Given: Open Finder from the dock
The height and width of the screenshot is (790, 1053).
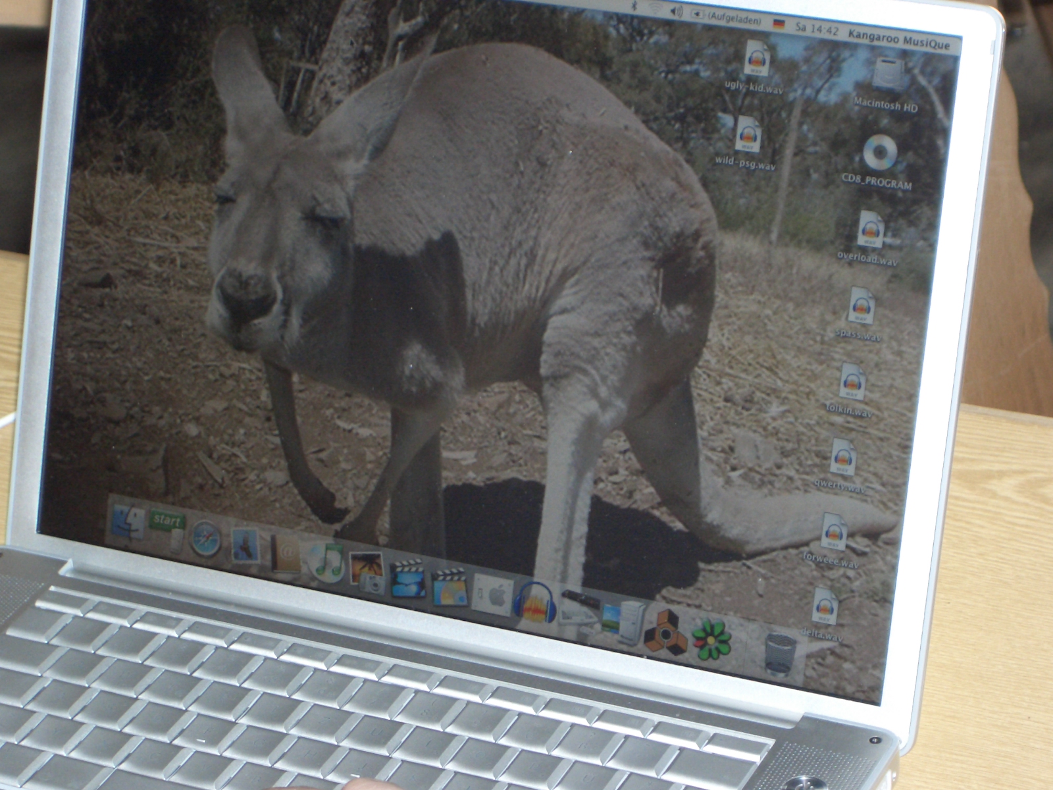Looking at the screenshot, I should tap(129, 523).
